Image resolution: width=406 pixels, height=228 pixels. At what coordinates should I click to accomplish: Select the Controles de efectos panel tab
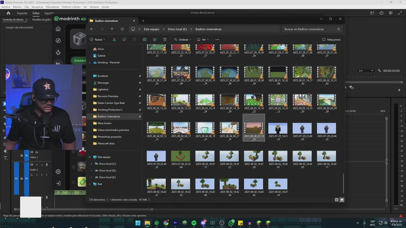point(13,20)
